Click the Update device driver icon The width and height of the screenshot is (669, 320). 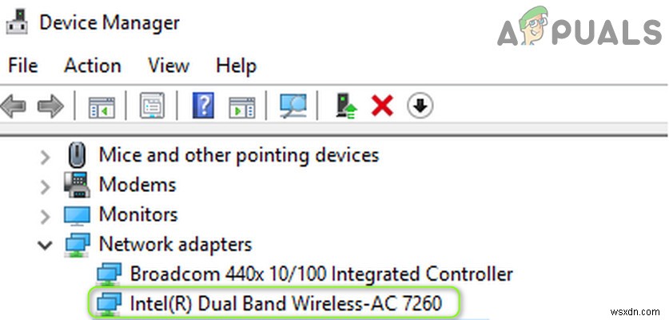coord(345,106)
